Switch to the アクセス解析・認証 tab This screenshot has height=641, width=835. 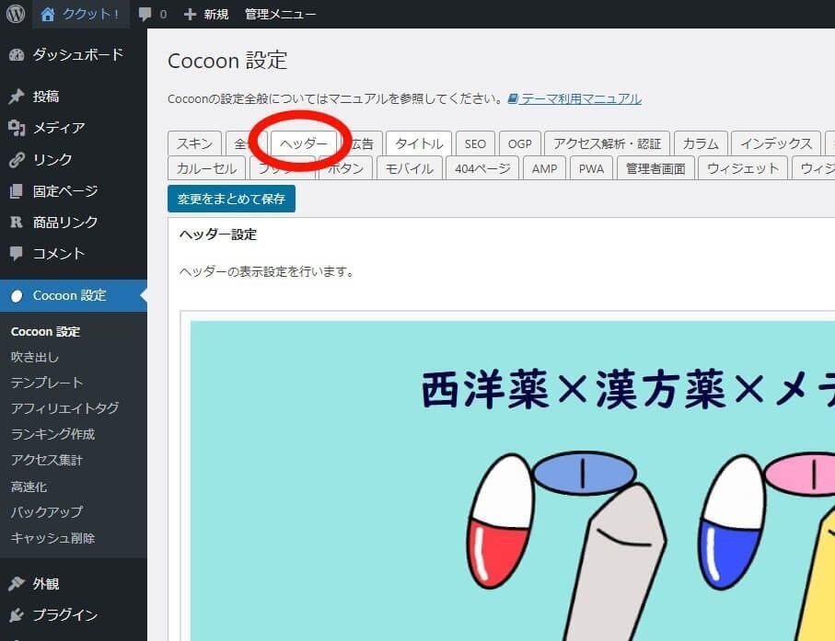click(x=607, y=143)
